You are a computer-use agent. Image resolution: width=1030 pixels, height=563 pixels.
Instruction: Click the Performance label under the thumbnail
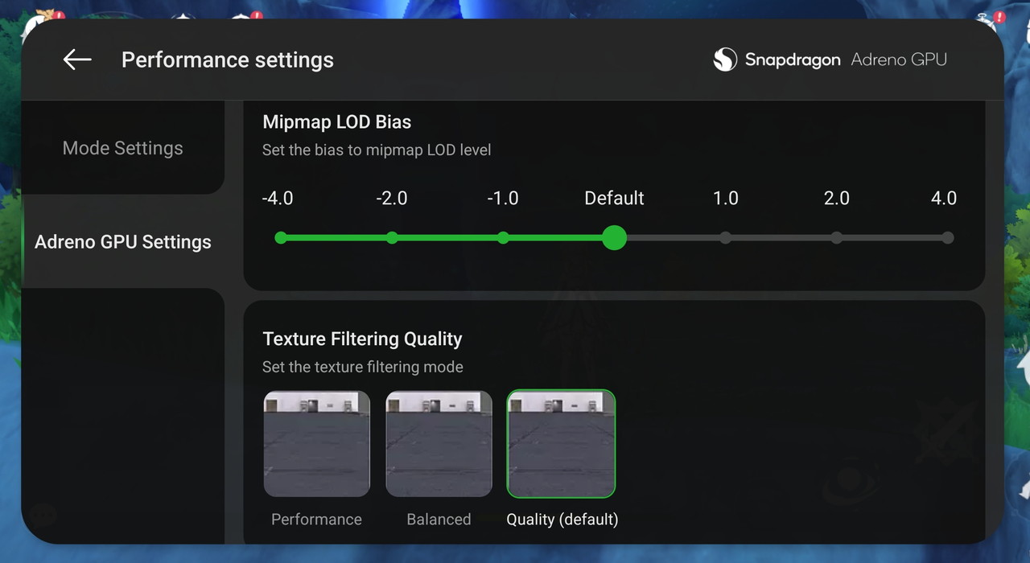point(316,520)
